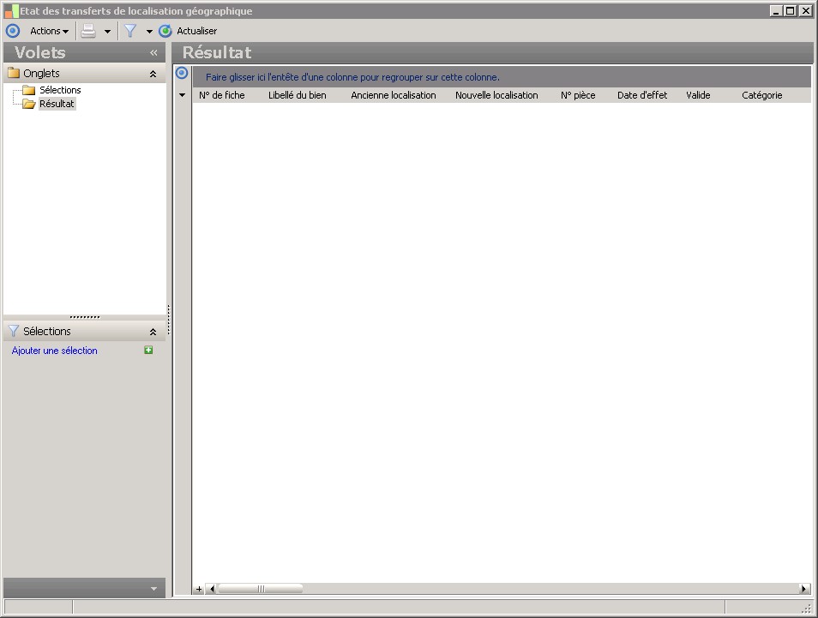818x618 pixels.
Task: Click the horizontal scrollbar left arrow
Action: coord(211,590)
